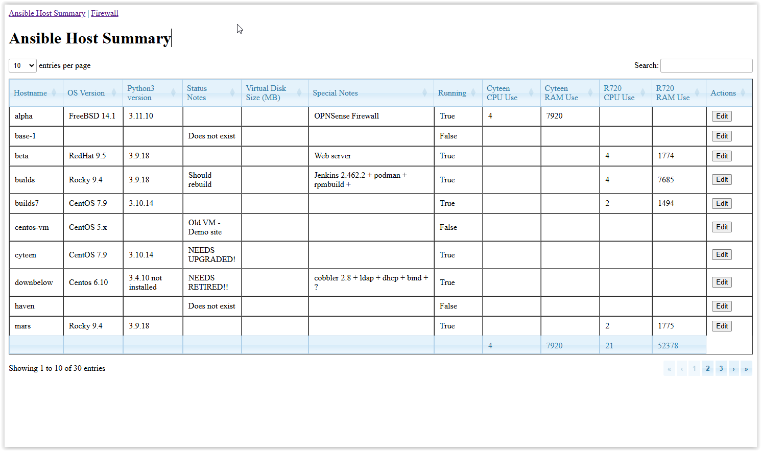
Task: Click the 'Ansible Host Summary' page heading
Action: [90, 38]
